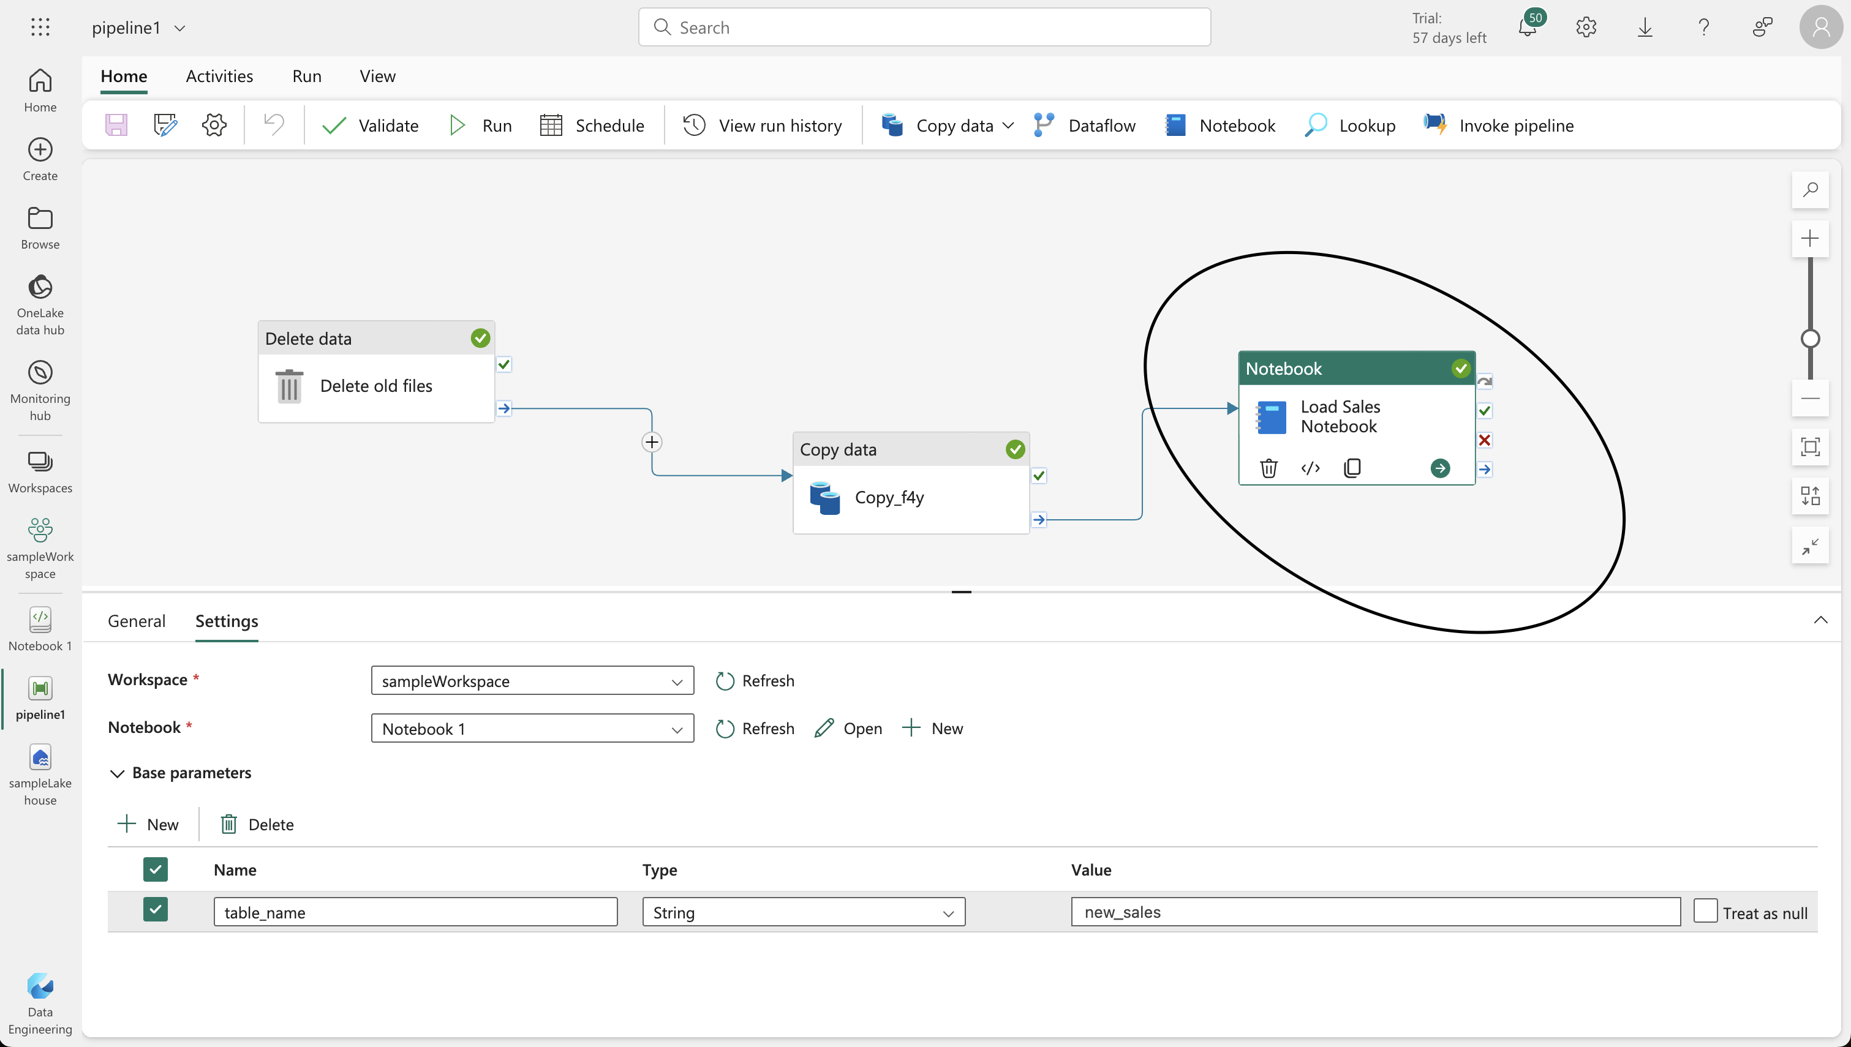The height and width of the screenshot is (1047, 1851).
Task: Open Workspaces in sidebar
Action: tap(40, 473)
